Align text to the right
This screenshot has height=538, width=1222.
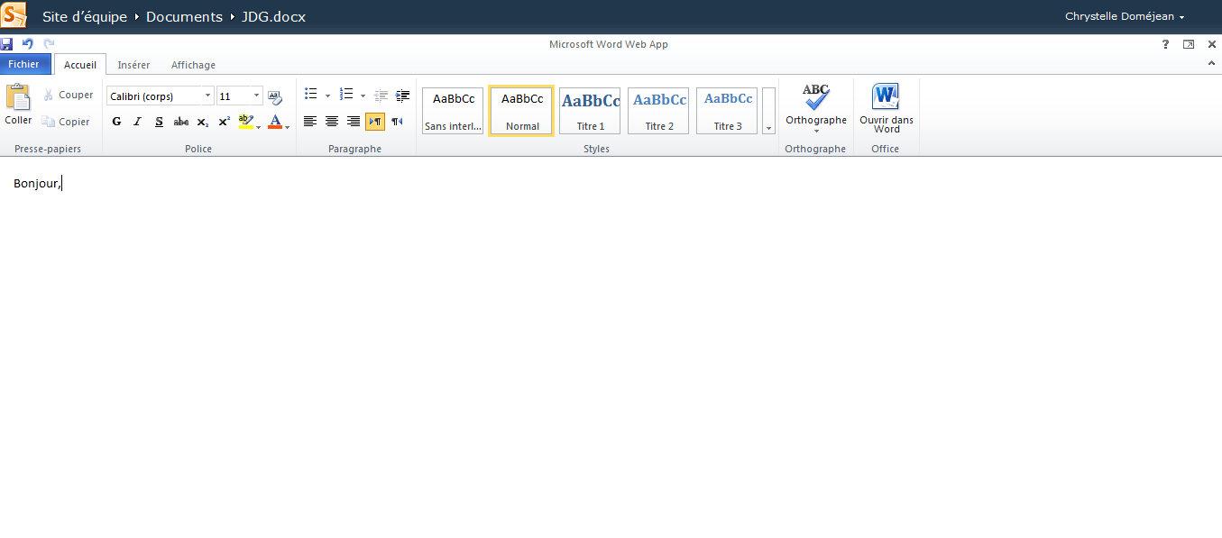[x=354, y=122]
